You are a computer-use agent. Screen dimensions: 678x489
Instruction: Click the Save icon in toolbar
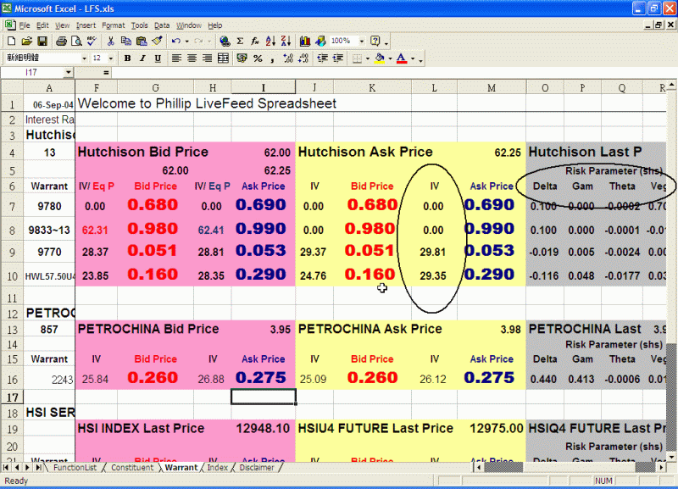click(41, 41)
